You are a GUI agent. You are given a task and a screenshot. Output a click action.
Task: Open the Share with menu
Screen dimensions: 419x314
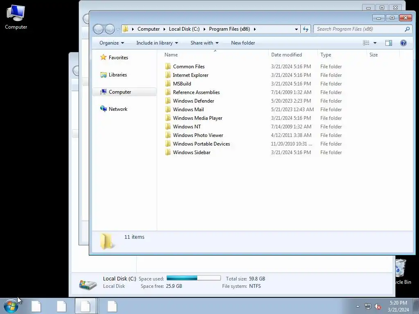[x=205, y=43]
